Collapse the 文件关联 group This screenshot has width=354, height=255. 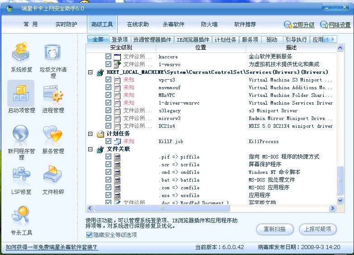tap(90, 149)
